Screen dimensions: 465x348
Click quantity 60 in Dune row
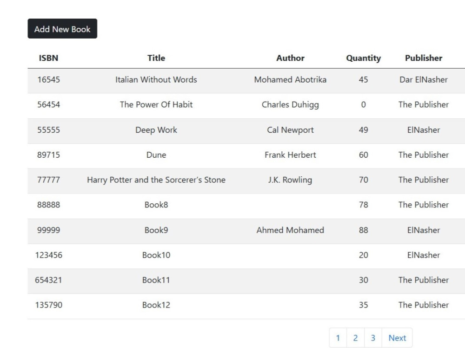pos(363,155)
